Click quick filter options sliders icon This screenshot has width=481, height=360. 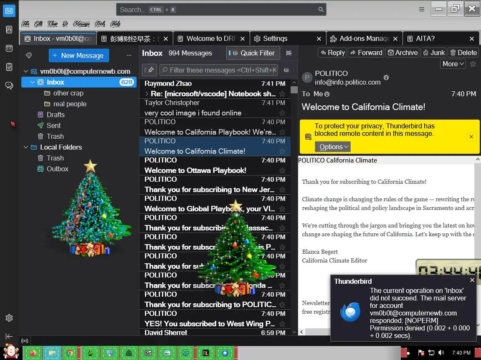[286, 70]
